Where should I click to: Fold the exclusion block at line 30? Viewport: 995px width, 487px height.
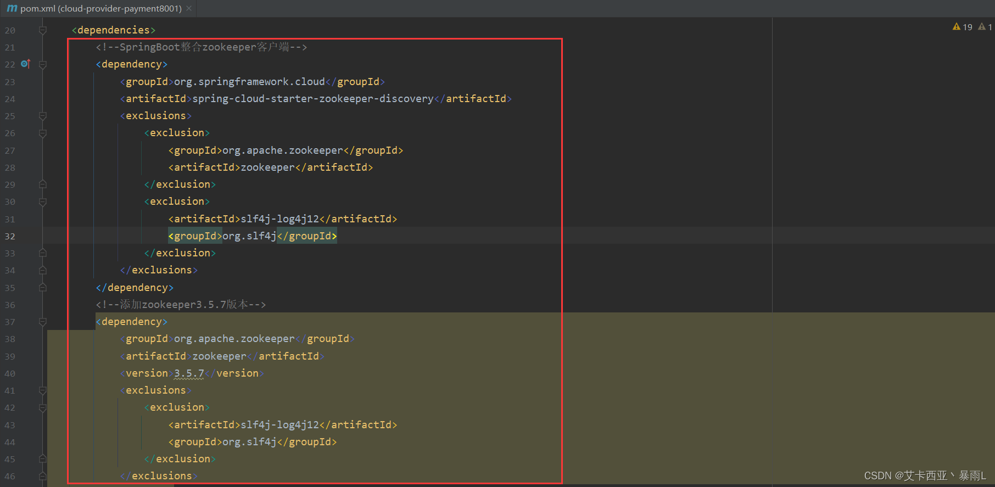click(43, 201)
